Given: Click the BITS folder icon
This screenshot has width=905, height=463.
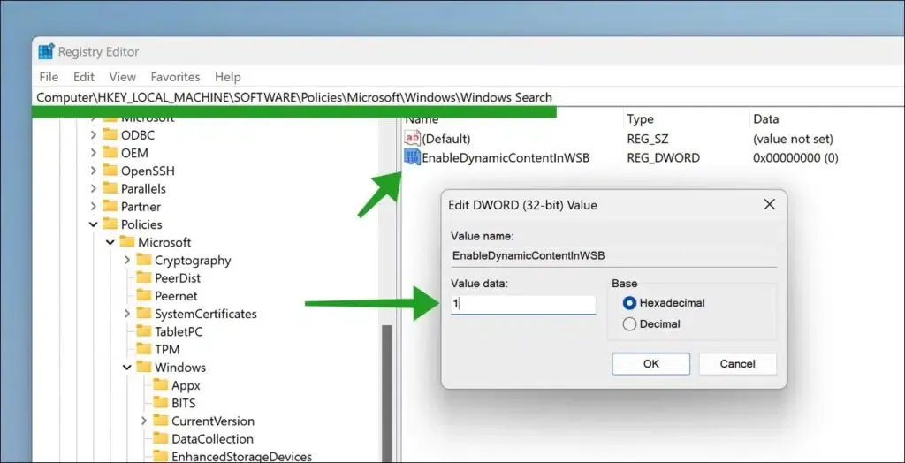Looking at the screenshot, I should (161, 403).
